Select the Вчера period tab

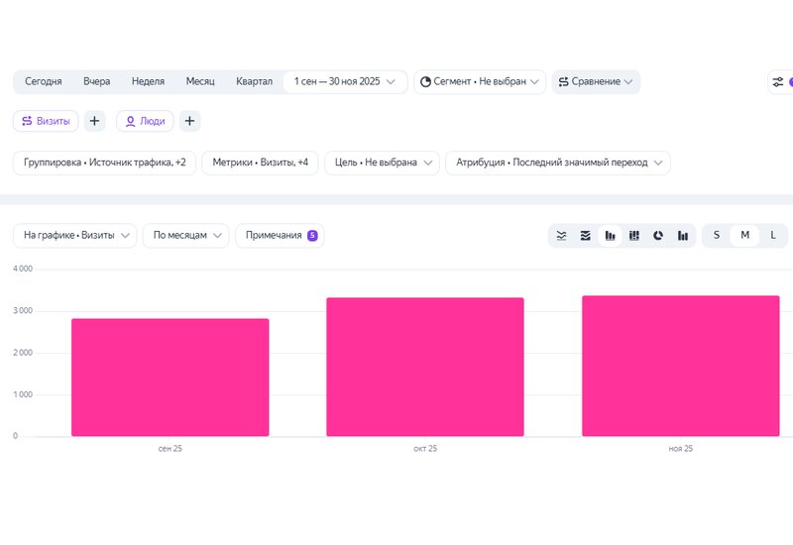pos(96,82)
